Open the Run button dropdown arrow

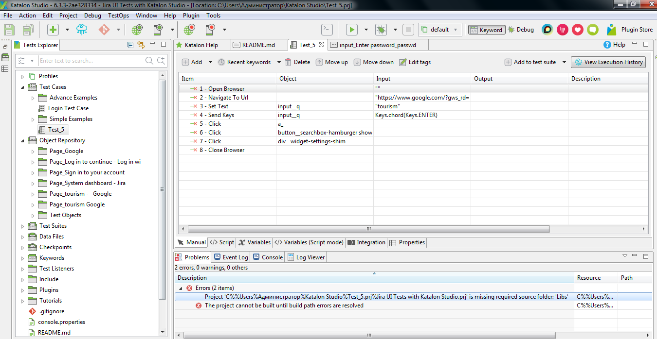(x=366, y=30)
